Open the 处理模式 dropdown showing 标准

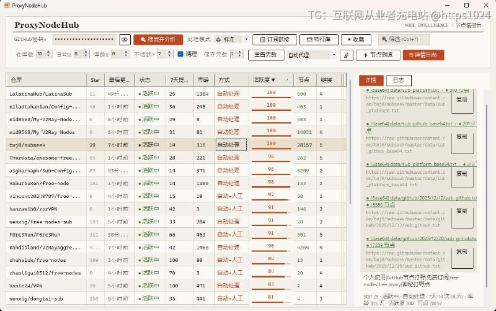pyautogui.click(x=231, y=39)
